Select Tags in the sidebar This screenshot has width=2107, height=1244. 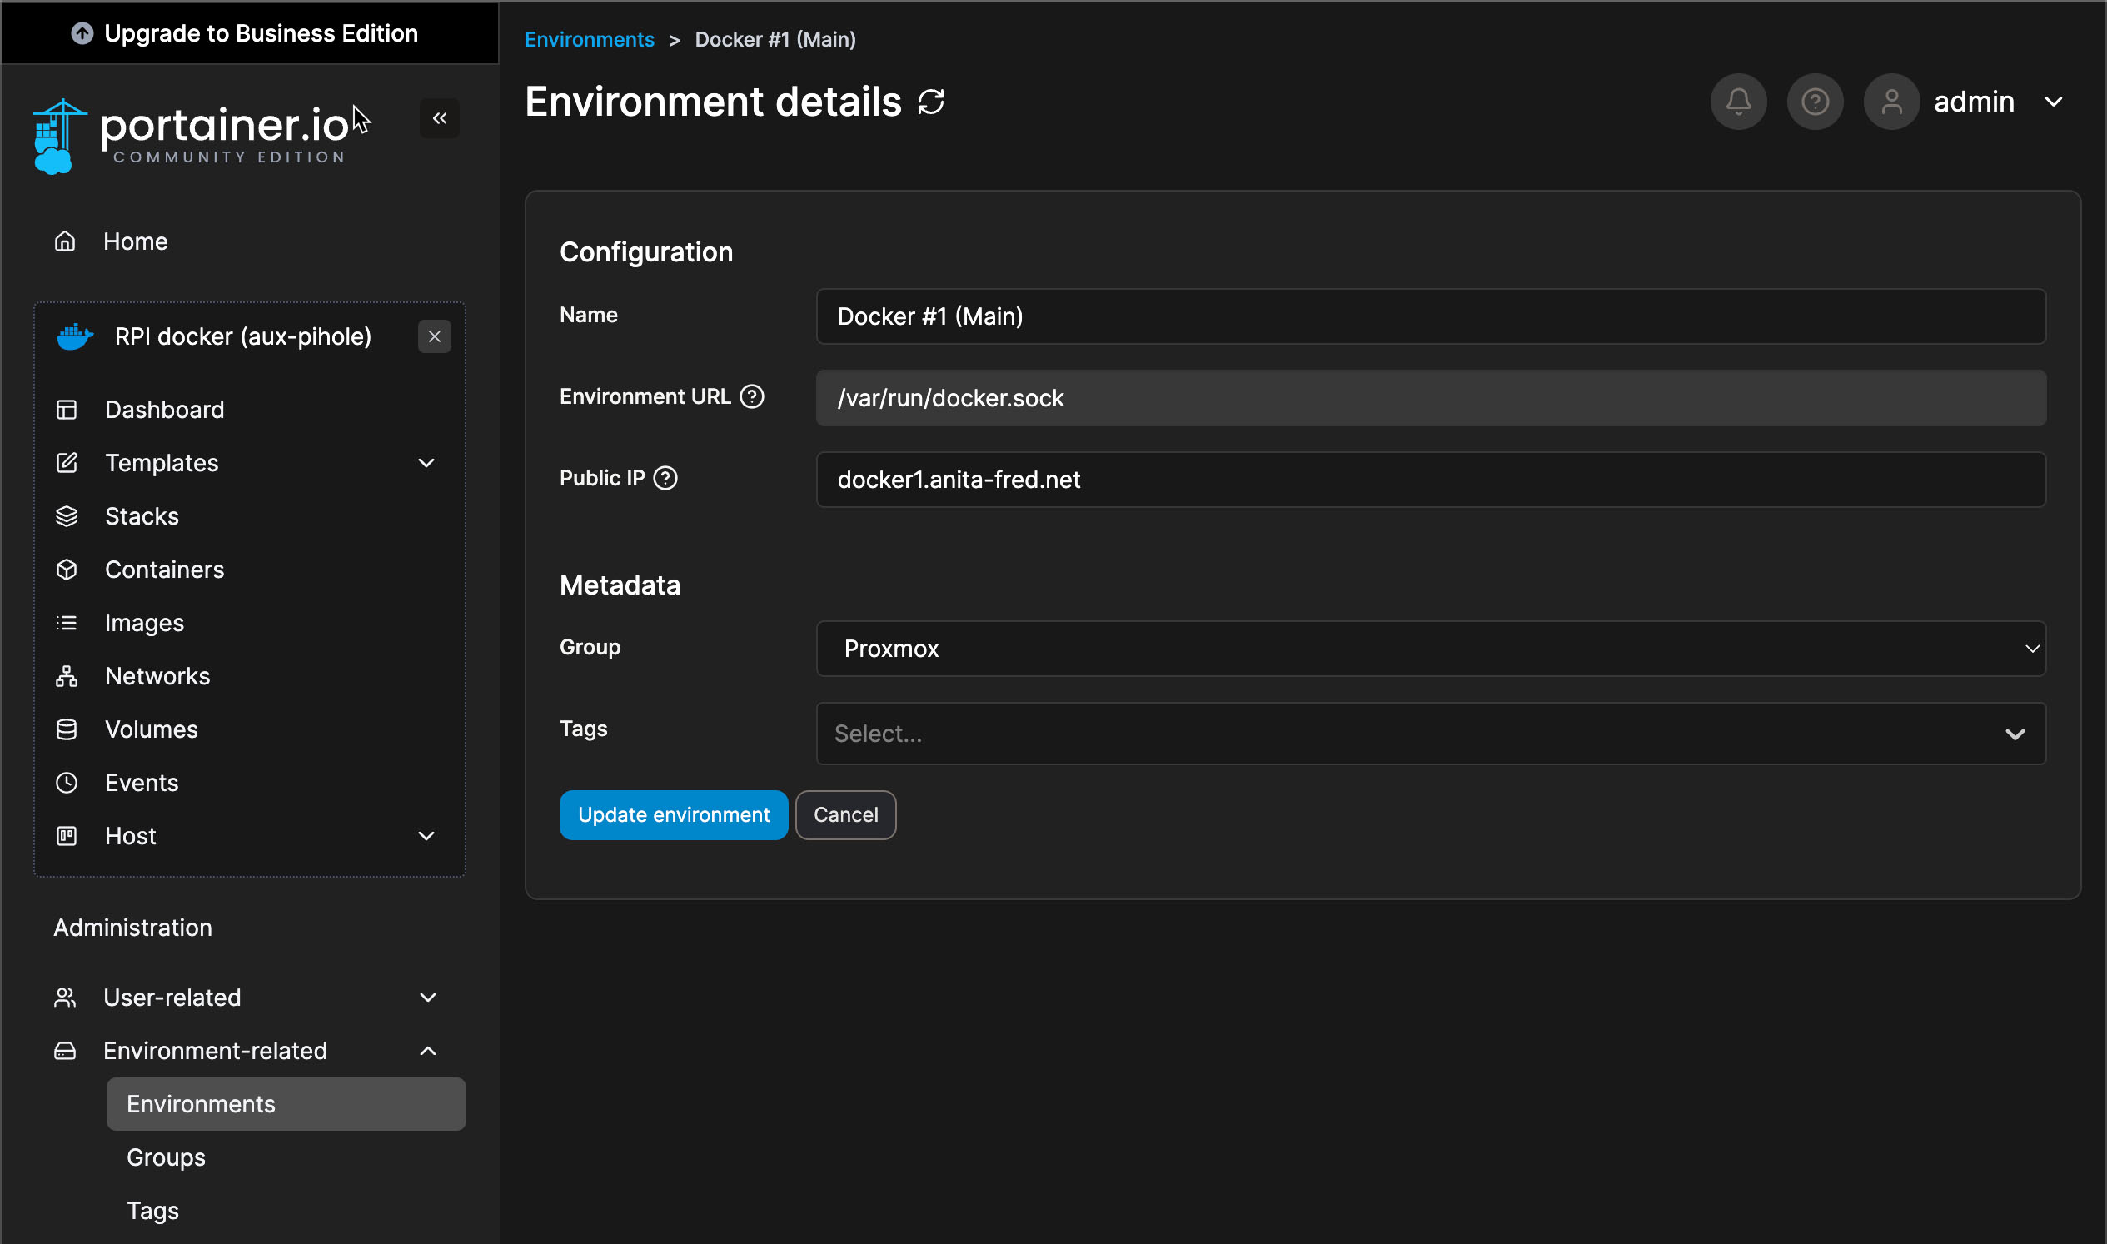152,1211
